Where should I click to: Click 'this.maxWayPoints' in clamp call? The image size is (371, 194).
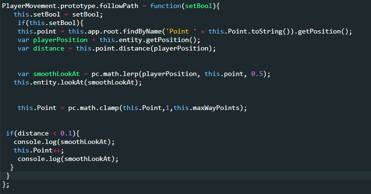(206, 108)
